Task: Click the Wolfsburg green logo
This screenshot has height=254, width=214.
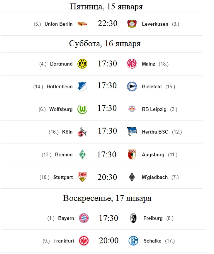Action: click(x=82, y=109)
